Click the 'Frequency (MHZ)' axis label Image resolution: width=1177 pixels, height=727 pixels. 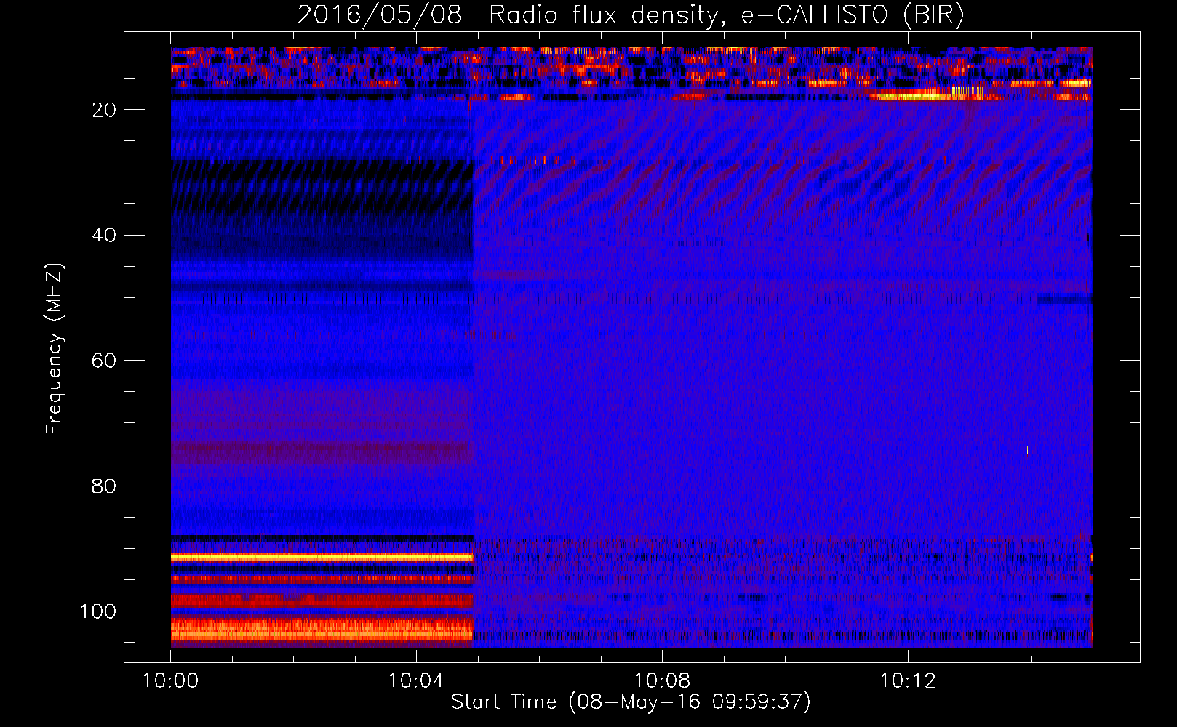pyautogui.click(x=55, y=348)
